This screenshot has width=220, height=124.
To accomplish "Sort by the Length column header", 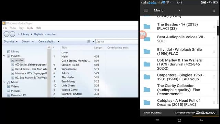I will (x=98, y=48).
